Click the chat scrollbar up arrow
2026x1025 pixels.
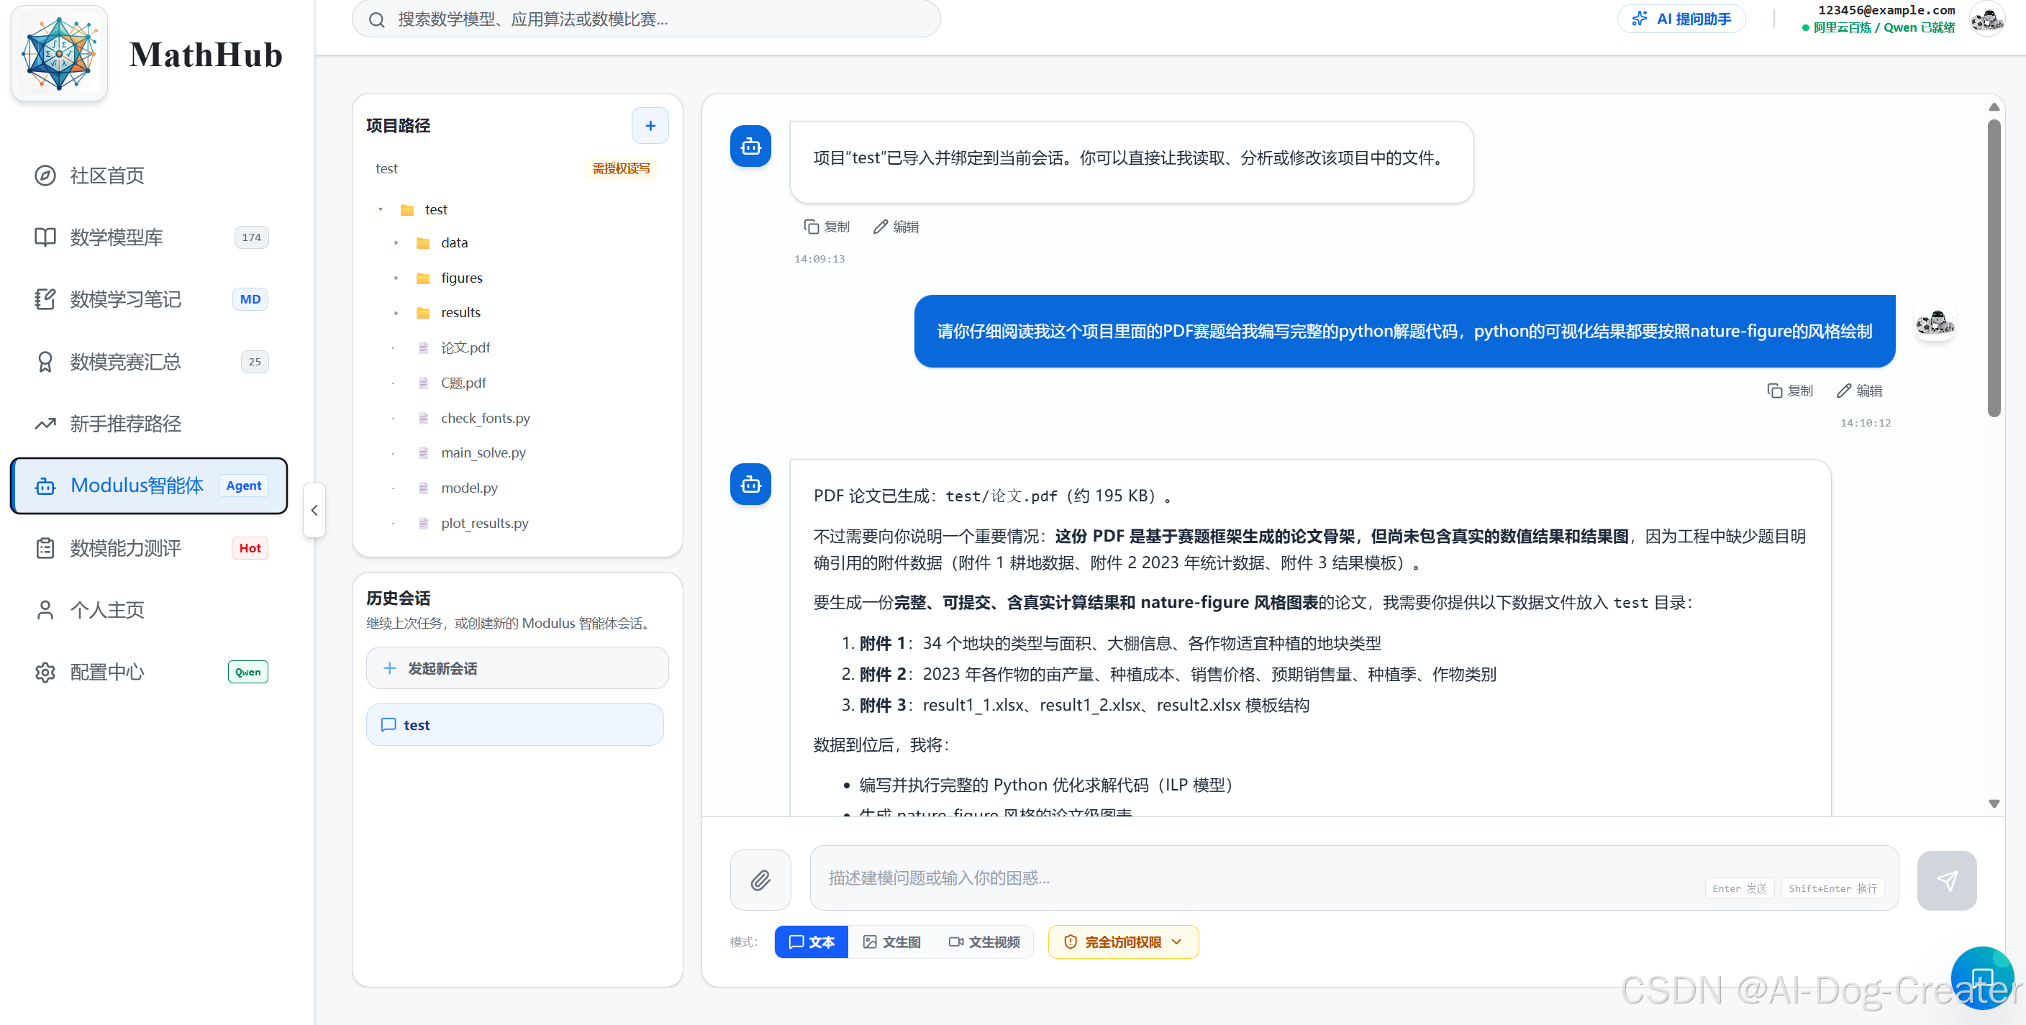[1994, 107]
